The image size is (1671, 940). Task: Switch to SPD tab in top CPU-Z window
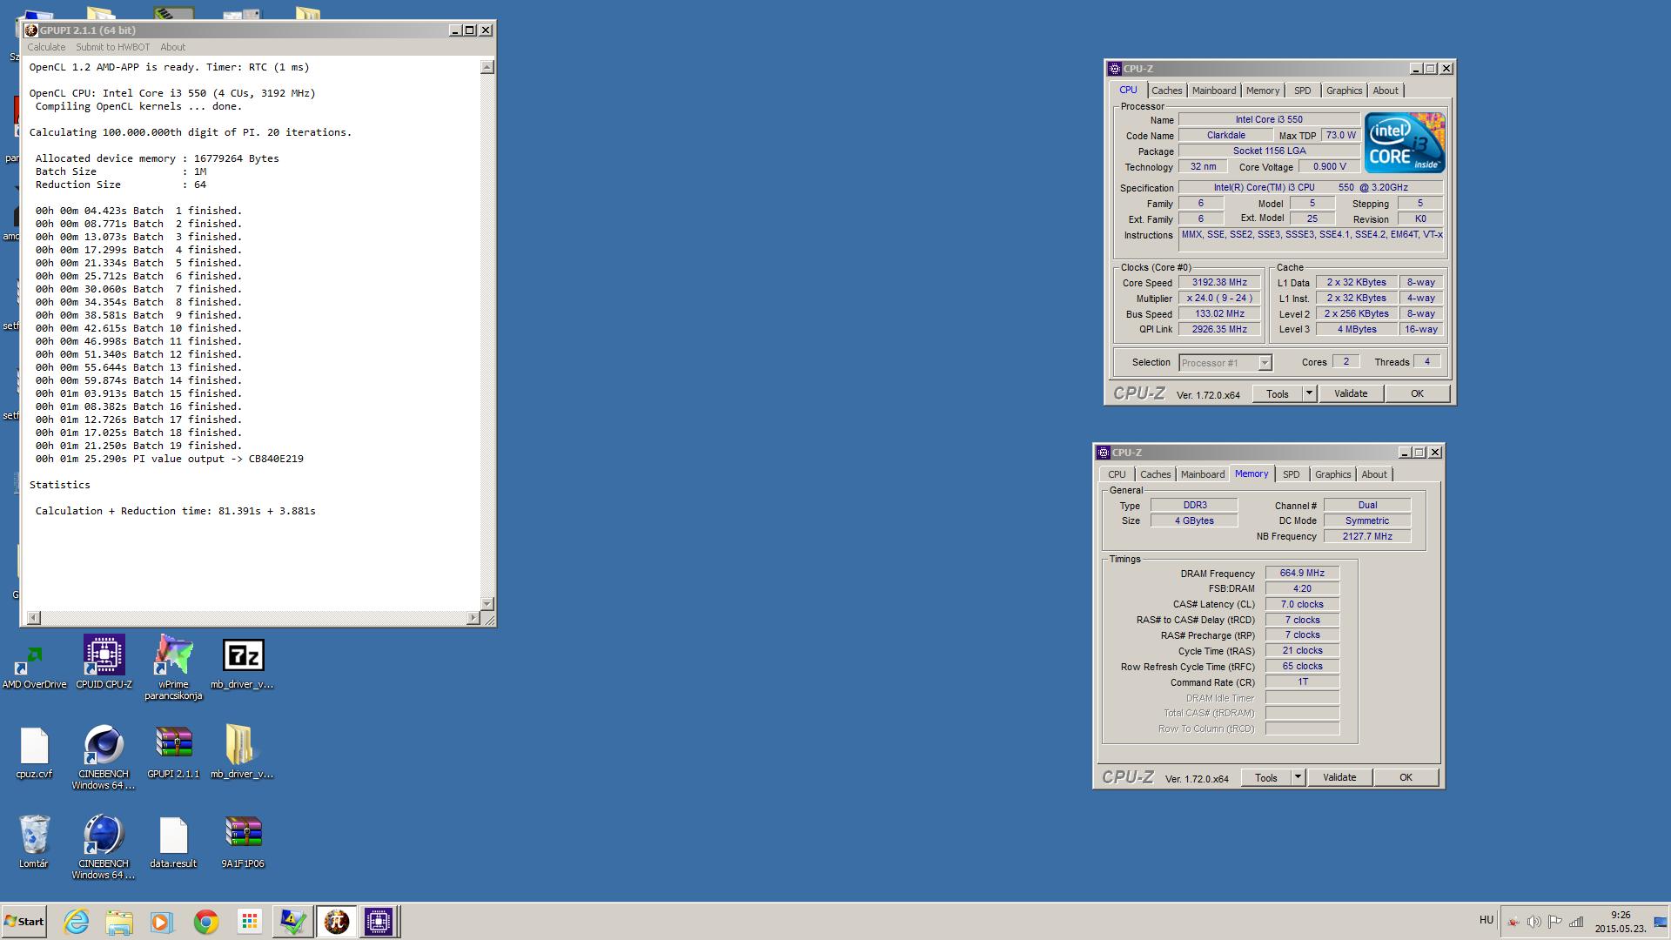tap(1302, 91)
